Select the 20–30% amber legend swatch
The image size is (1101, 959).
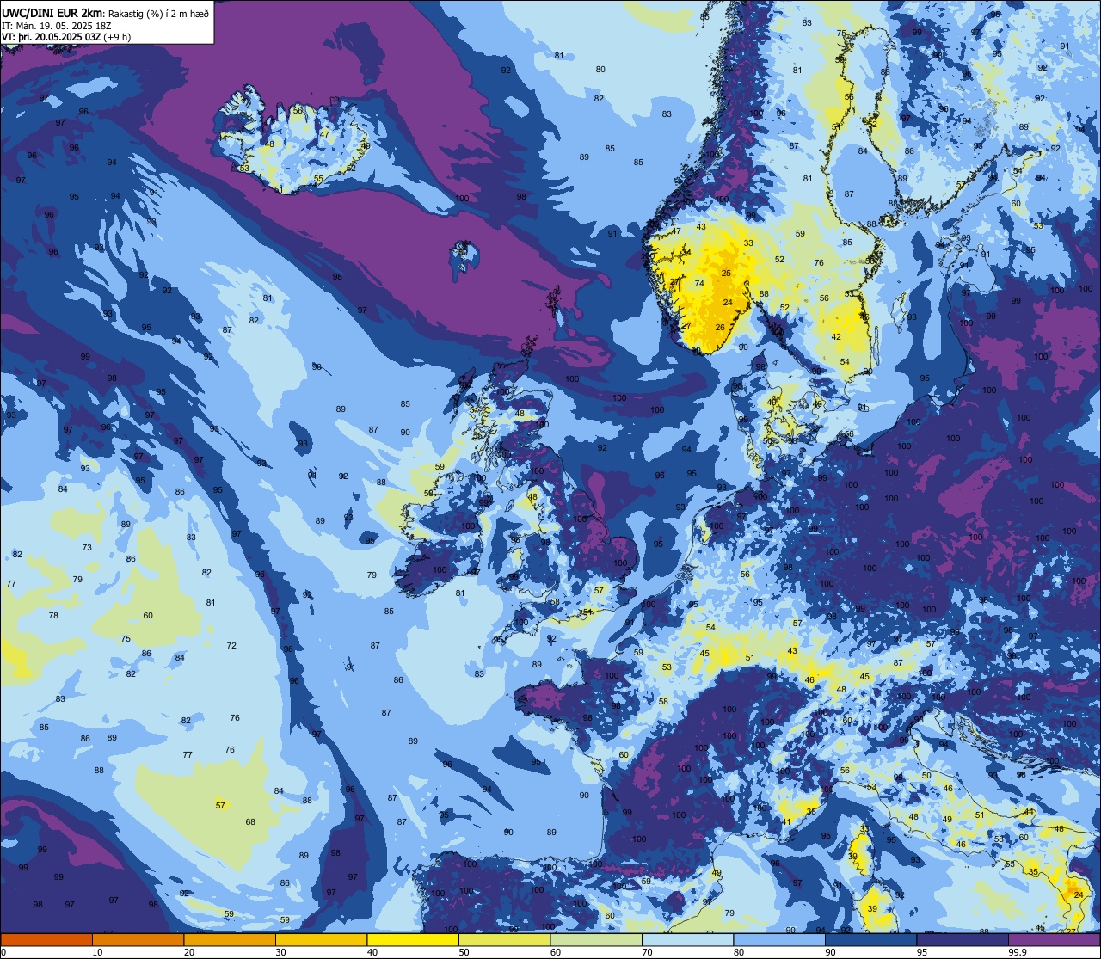[230, 939]
